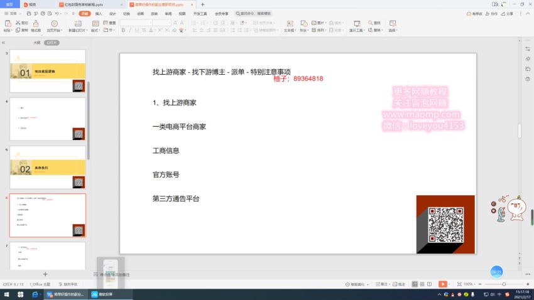The height and width of the screenshot is (300, 534).
Task: Open the Insert ribbon tab
Action: [x=99, y=14]
